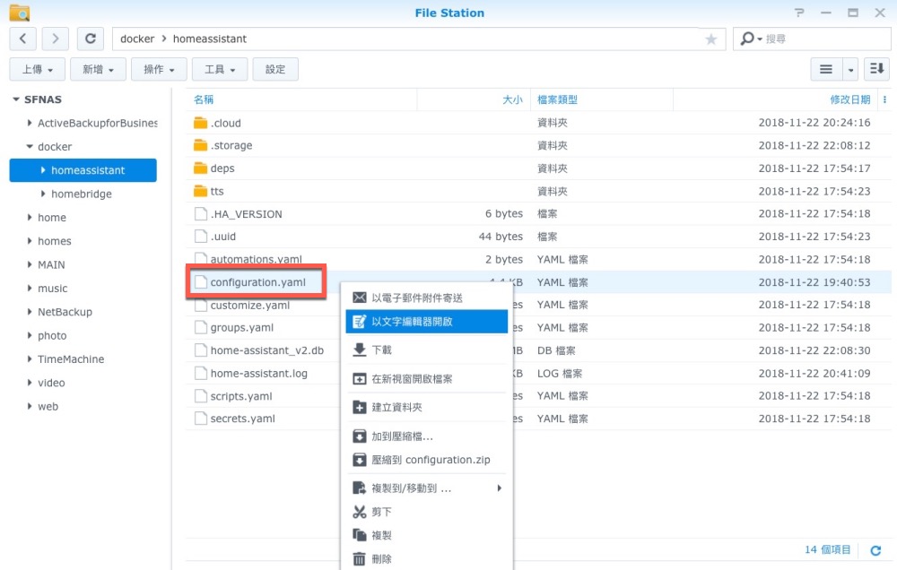The image size is (897, 570).
Task: Select the home-assistant_v2.db file name
Action: 267,350
